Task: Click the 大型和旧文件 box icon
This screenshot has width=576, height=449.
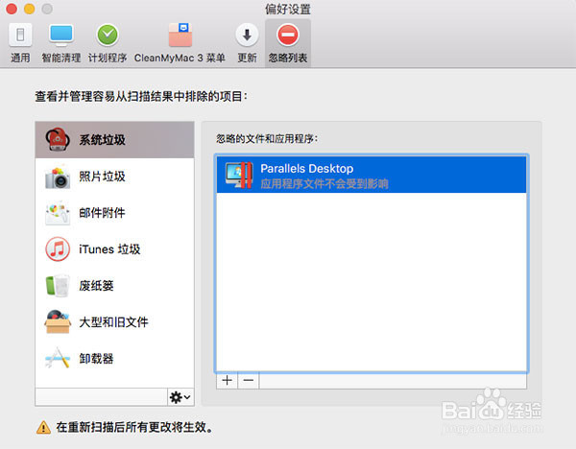Action: [x=58, y=322]
